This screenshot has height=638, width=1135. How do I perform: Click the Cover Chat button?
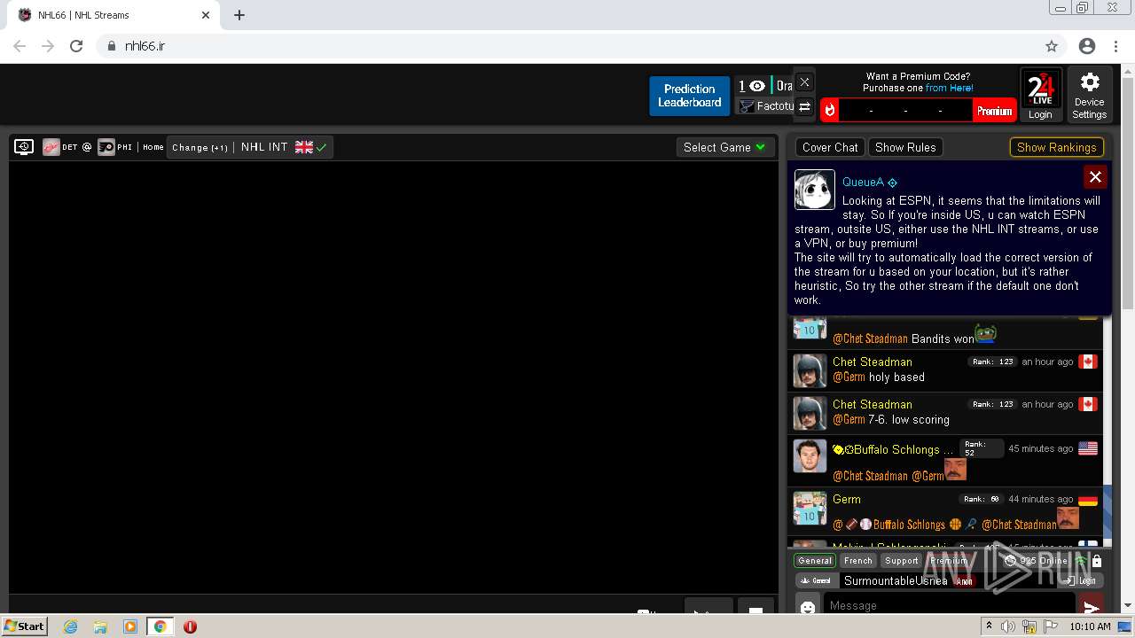click(x=830, y=147)
